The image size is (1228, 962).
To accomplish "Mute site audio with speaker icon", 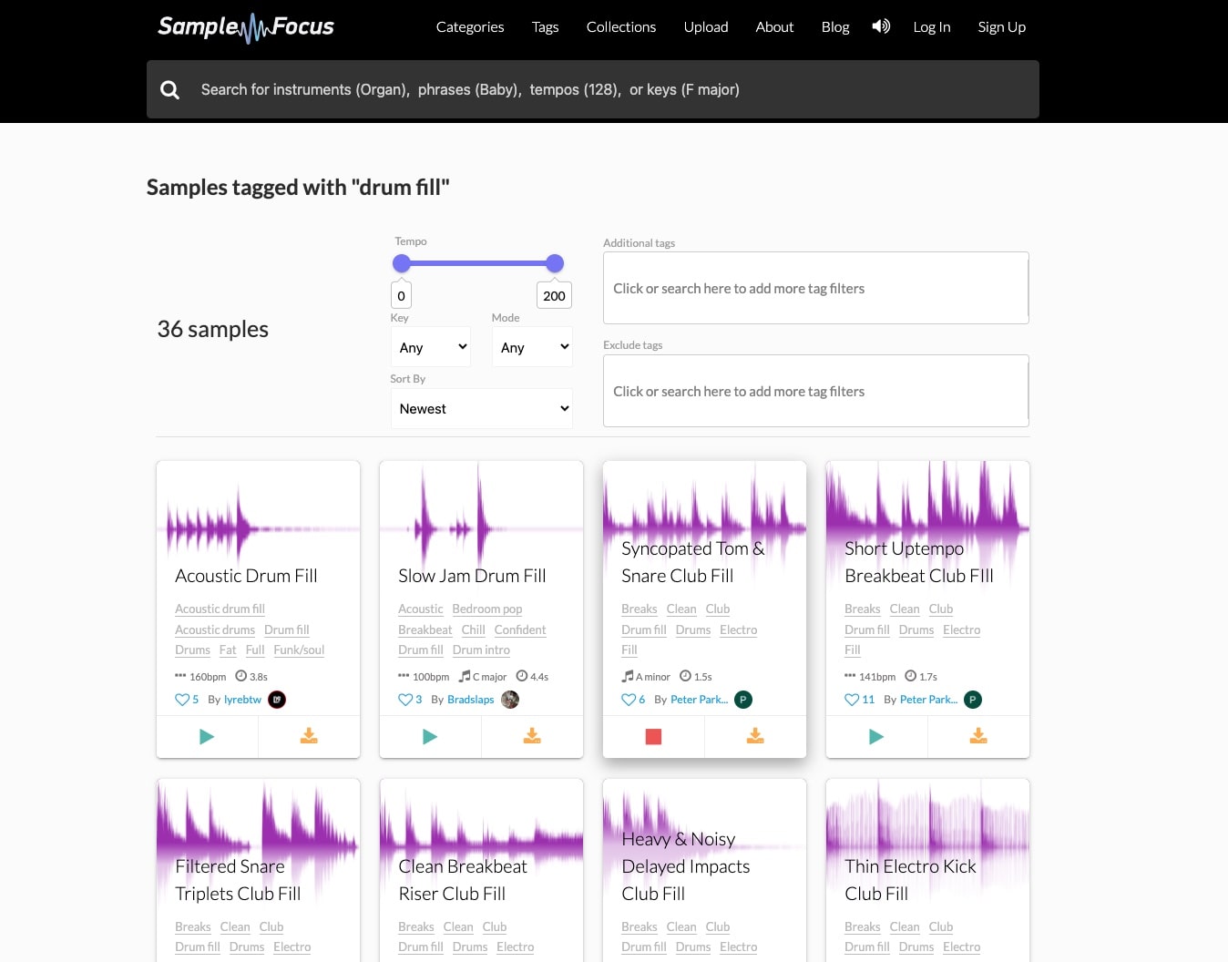I will pyautogui.click(x=881, y=26).
